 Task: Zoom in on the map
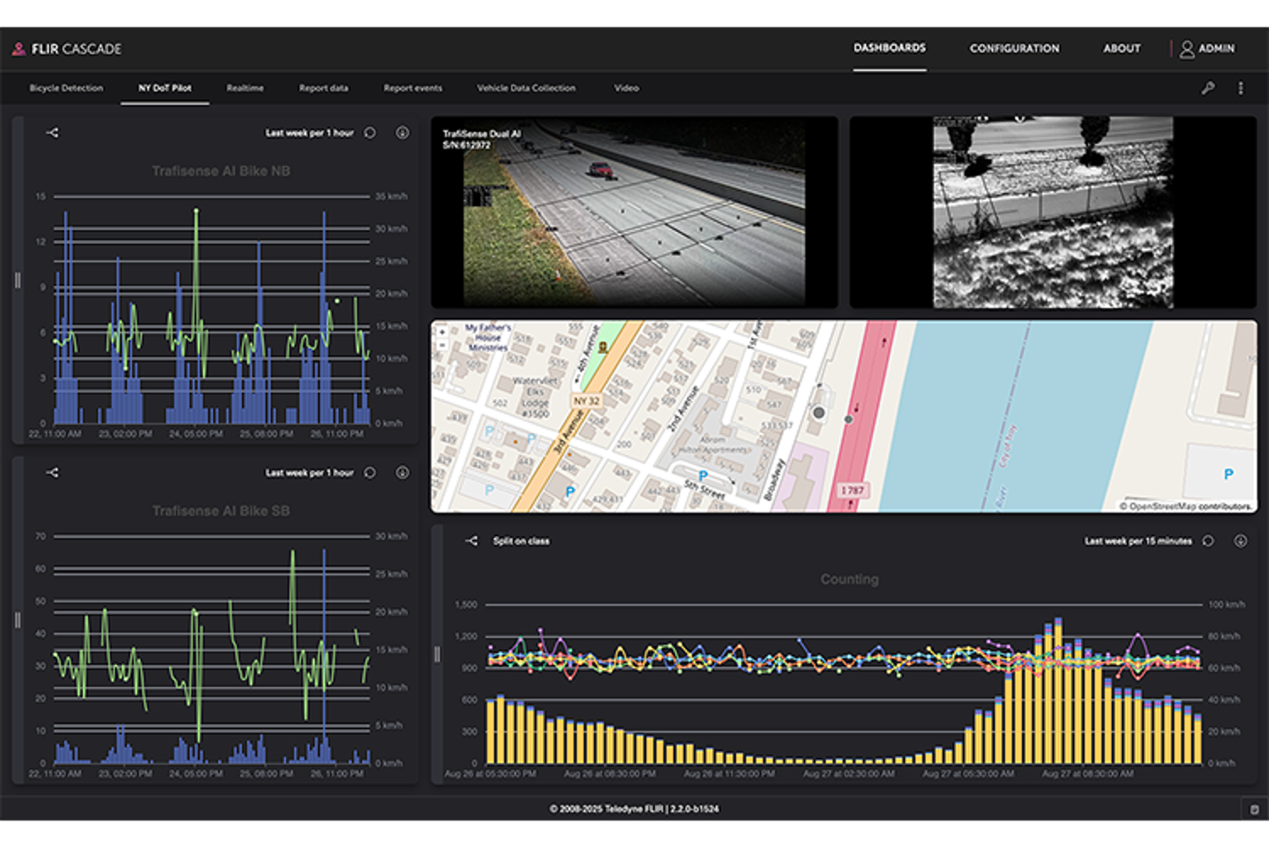pyautogui.click(x=442, y=332)
